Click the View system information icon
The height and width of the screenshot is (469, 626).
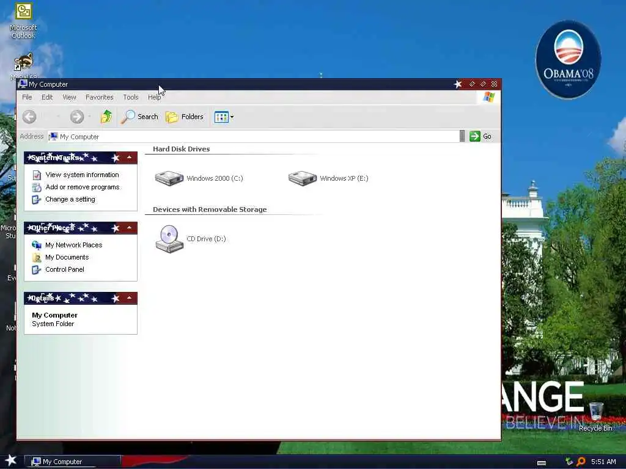pos(37,175)
